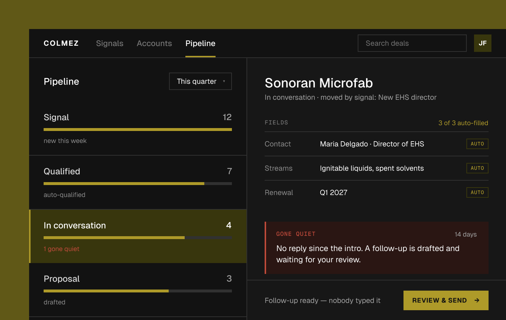
Task: Click the 3 of 3 auto-filled text
Action: (x=463, y=123)
